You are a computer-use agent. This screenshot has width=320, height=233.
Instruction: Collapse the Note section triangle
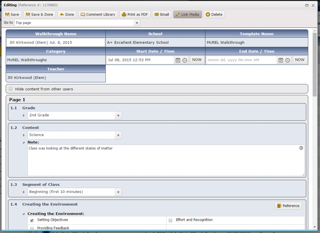click(24, 143)
